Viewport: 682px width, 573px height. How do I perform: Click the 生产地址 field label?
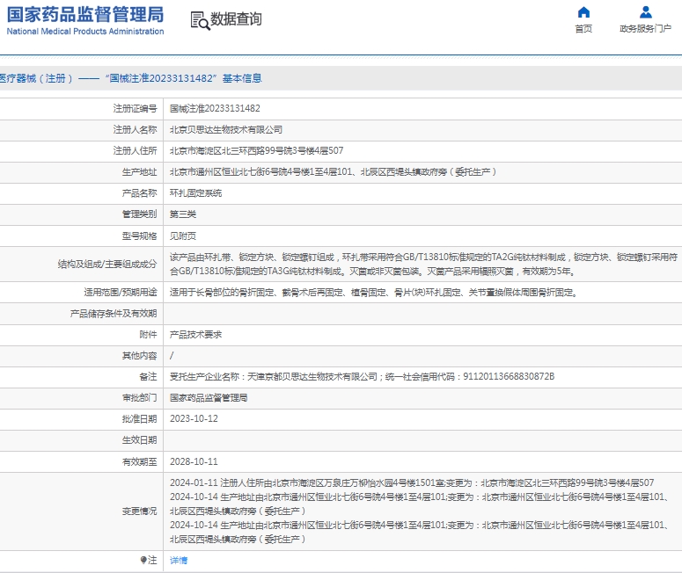click(139, 172)
